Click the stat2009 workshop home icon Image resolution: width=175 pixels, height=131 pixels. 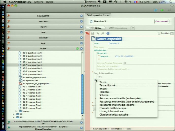[x=8, y=38]
